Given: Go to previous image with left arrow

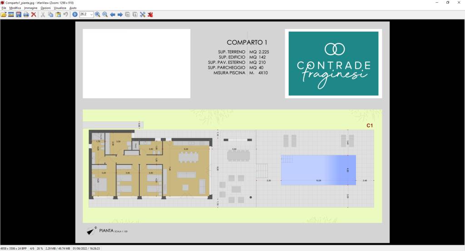Looking at the screenshot, I should (113, 14).
